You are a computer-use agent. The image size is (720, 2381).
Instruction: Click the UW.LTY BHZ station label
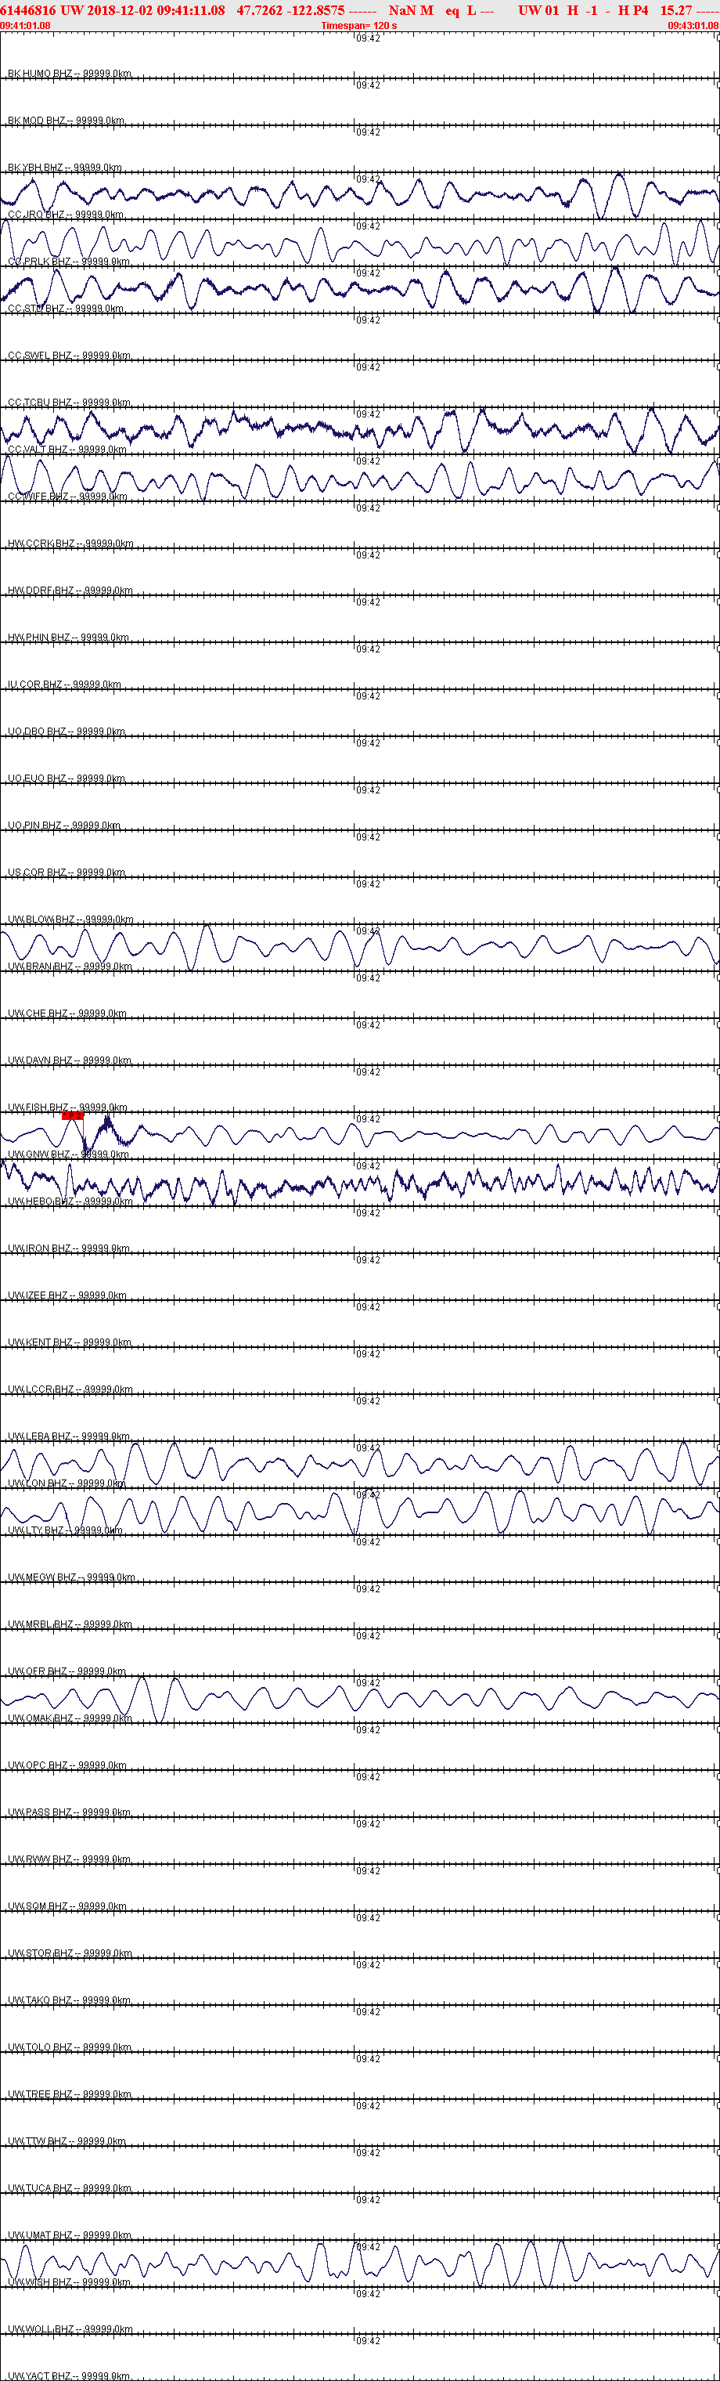(36, 1530)
